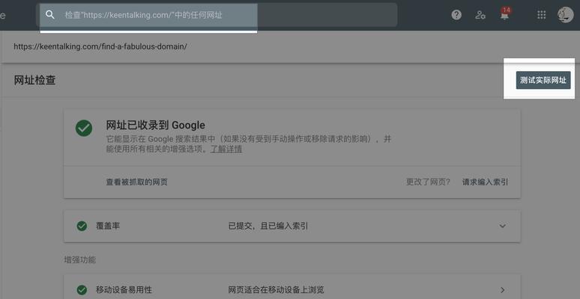
Task: Click the search magnifier icon
Action: 50,15
